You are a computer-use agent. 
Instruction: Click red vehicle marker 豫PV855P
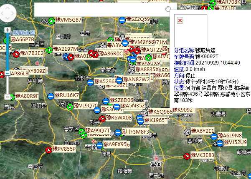tap(49, 149)
